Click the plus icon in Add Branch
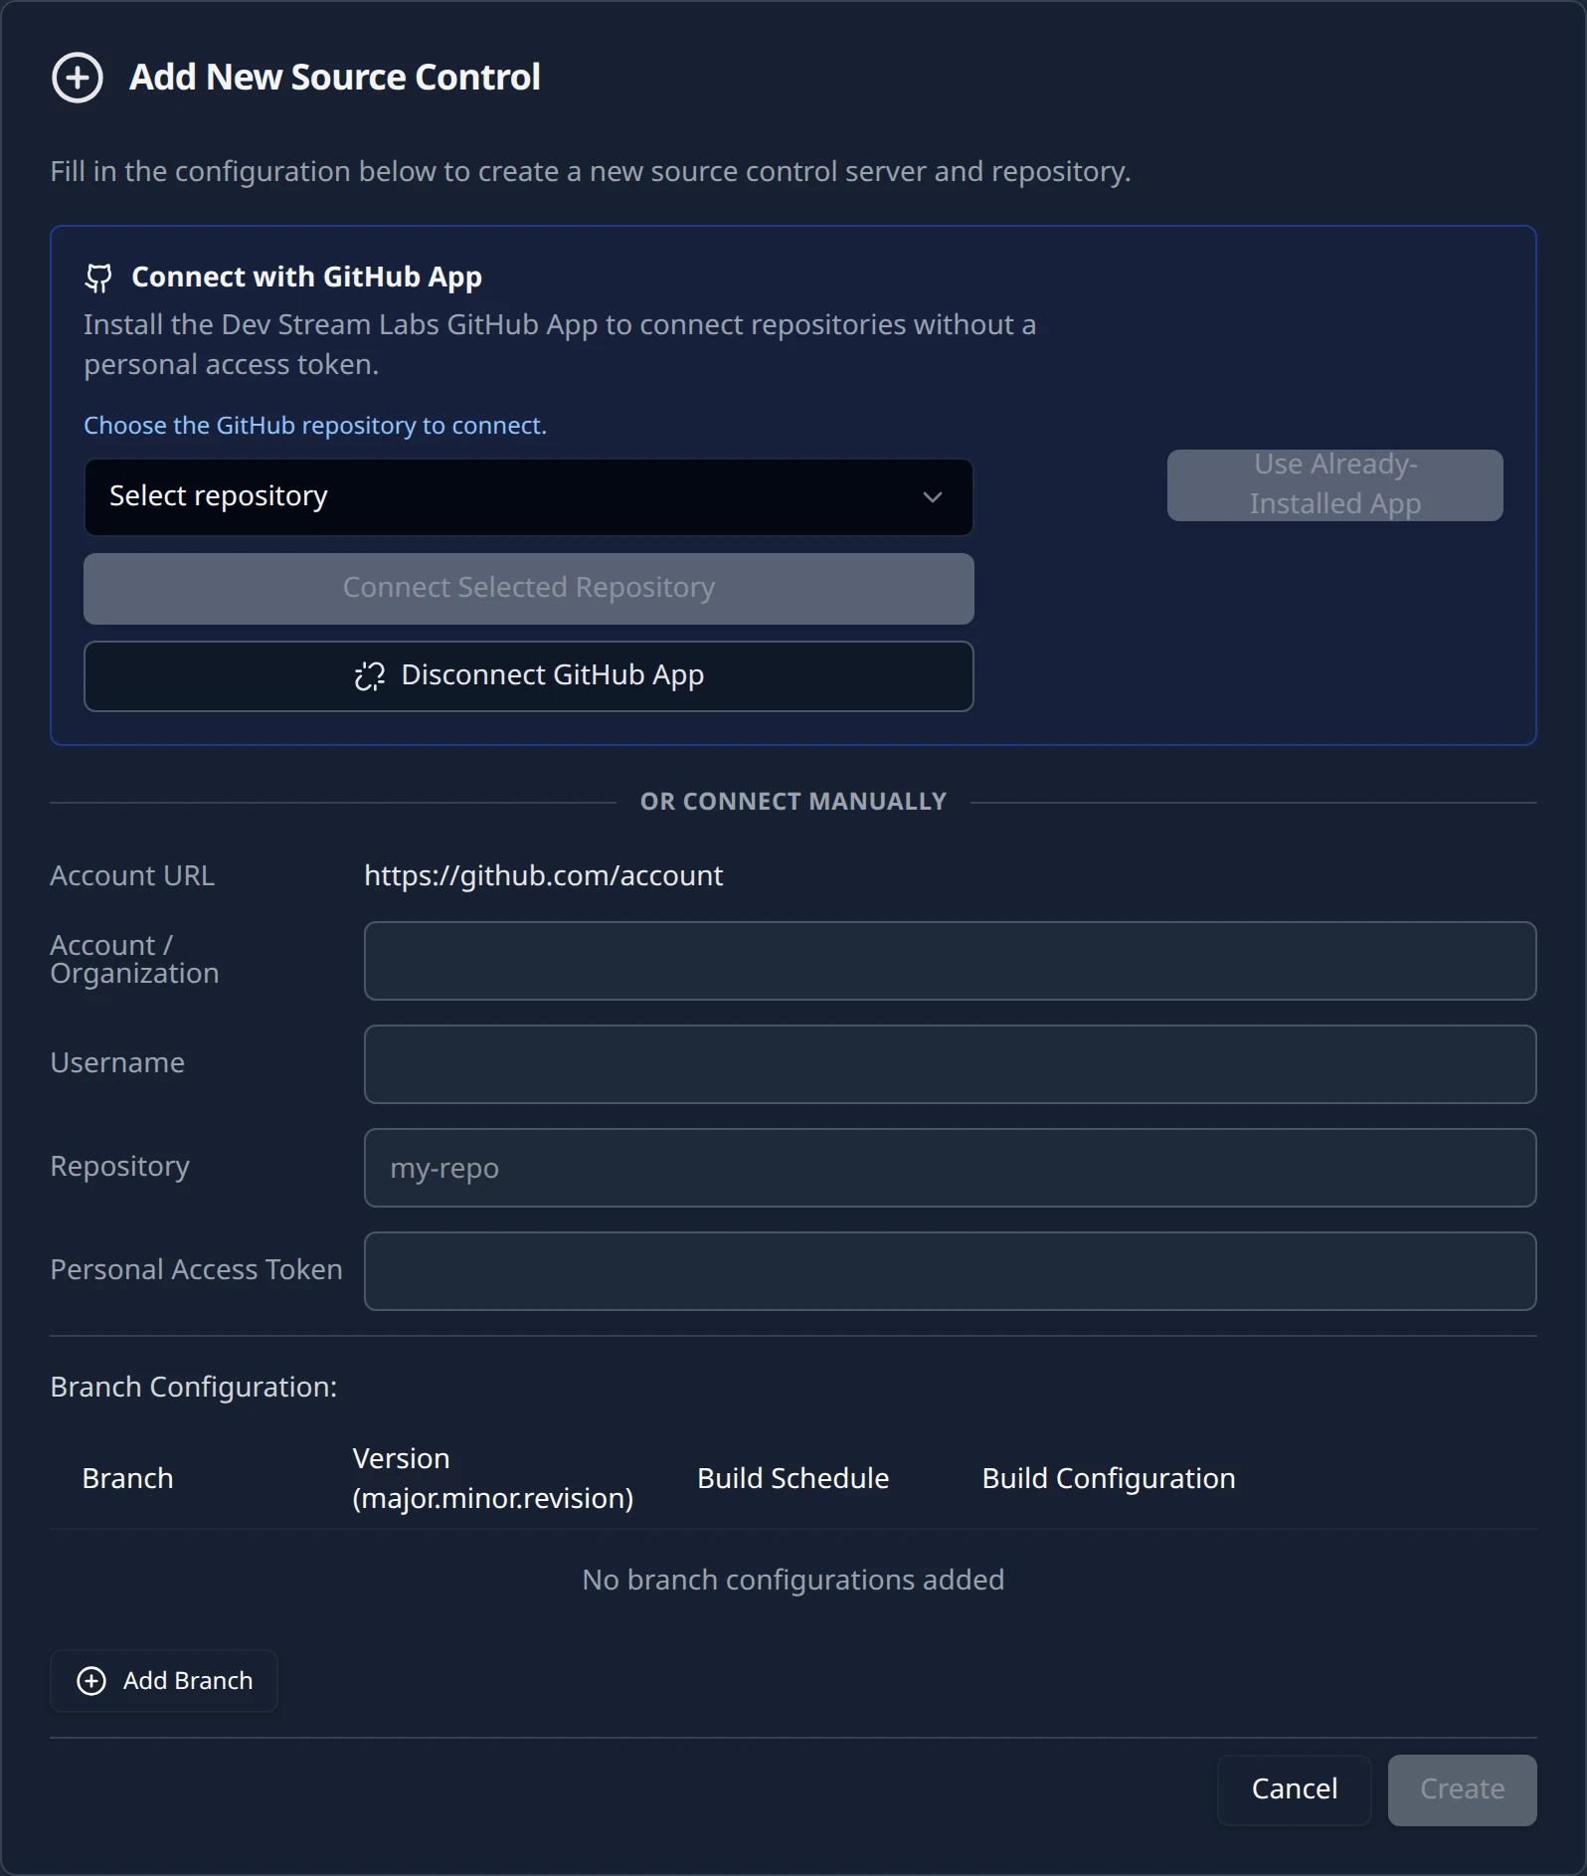The height and width of the screenshot is (1876, 1587). tap(91, 1681)
